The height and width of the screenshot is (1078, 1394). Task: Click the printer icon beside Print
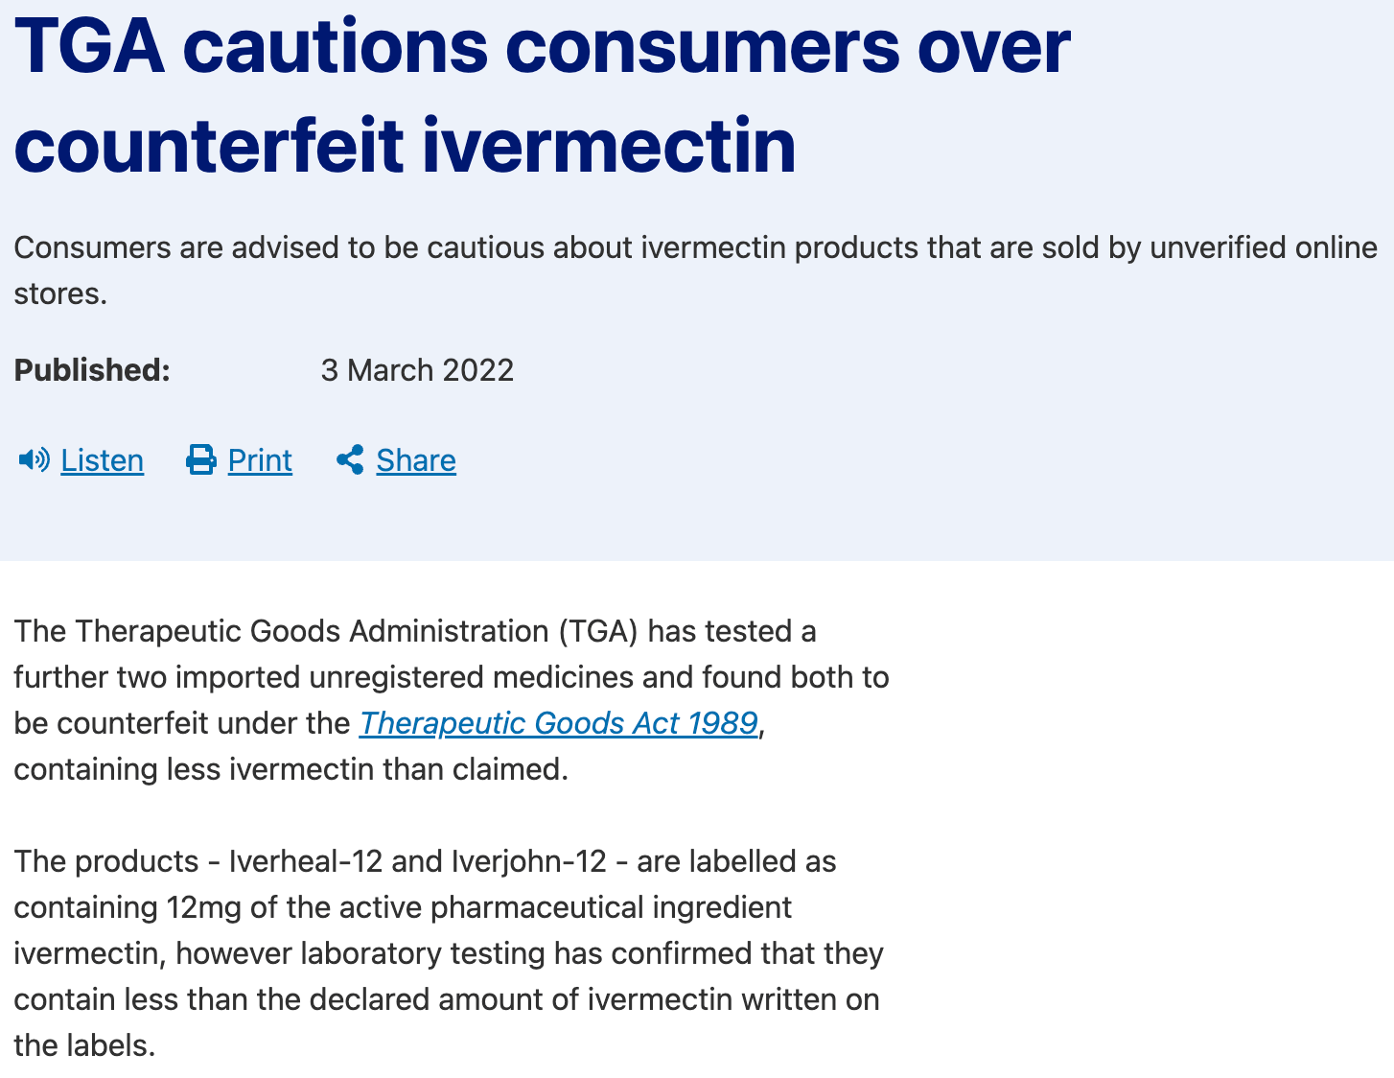point(200,460)
